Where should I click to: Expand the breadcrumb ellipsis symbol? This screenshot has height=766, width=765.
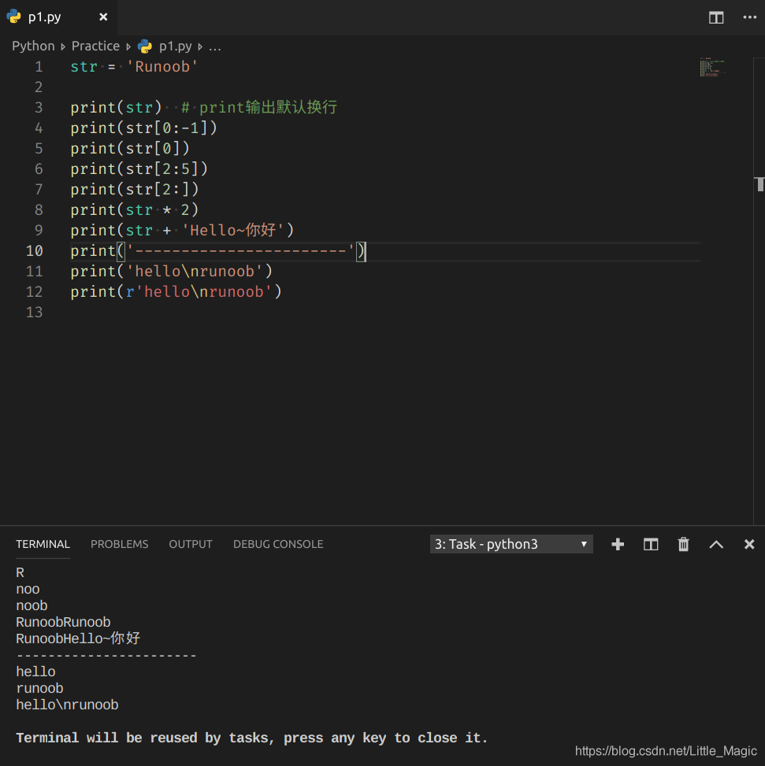(215, 46)
